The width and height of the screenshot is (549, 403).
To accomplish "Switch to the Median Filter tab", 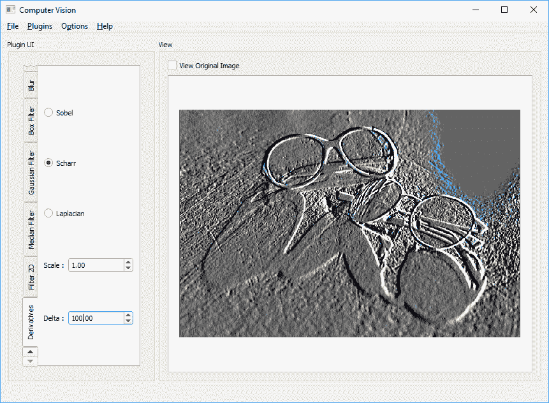I will point(31,229).
